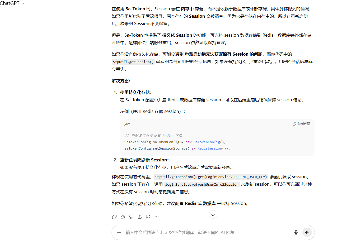342x240 pixels.
Task: Click the inline code StpUtil.getSession()
Action: click(133, 62)
